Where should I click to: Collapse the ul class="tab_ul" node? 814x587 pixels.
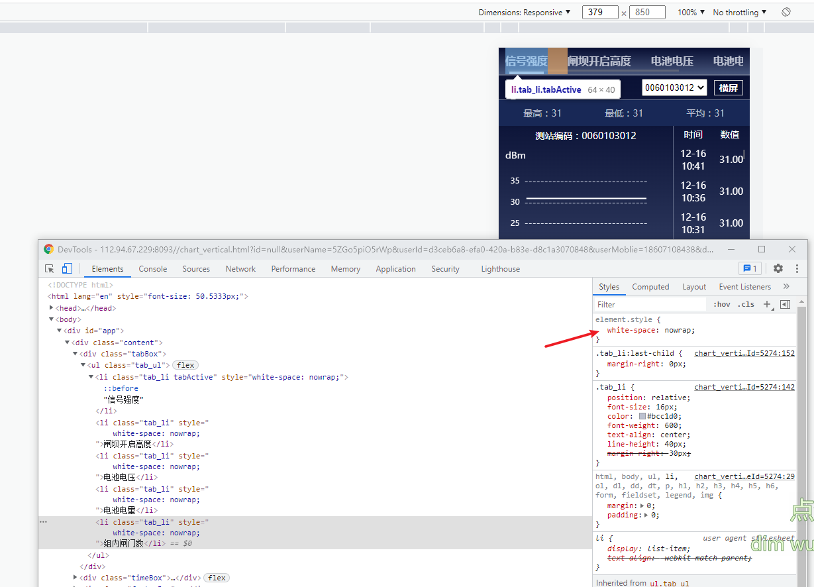click(83, 365)
